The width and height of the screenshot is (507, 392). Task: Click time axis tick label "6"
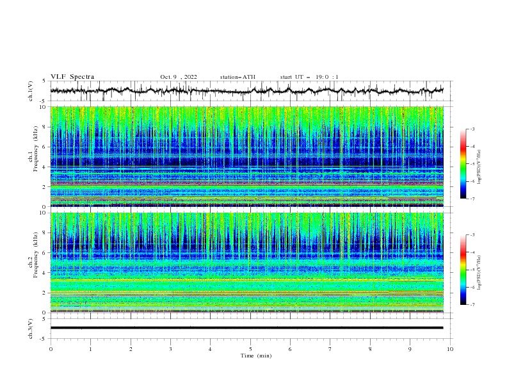tap(290, 349)
